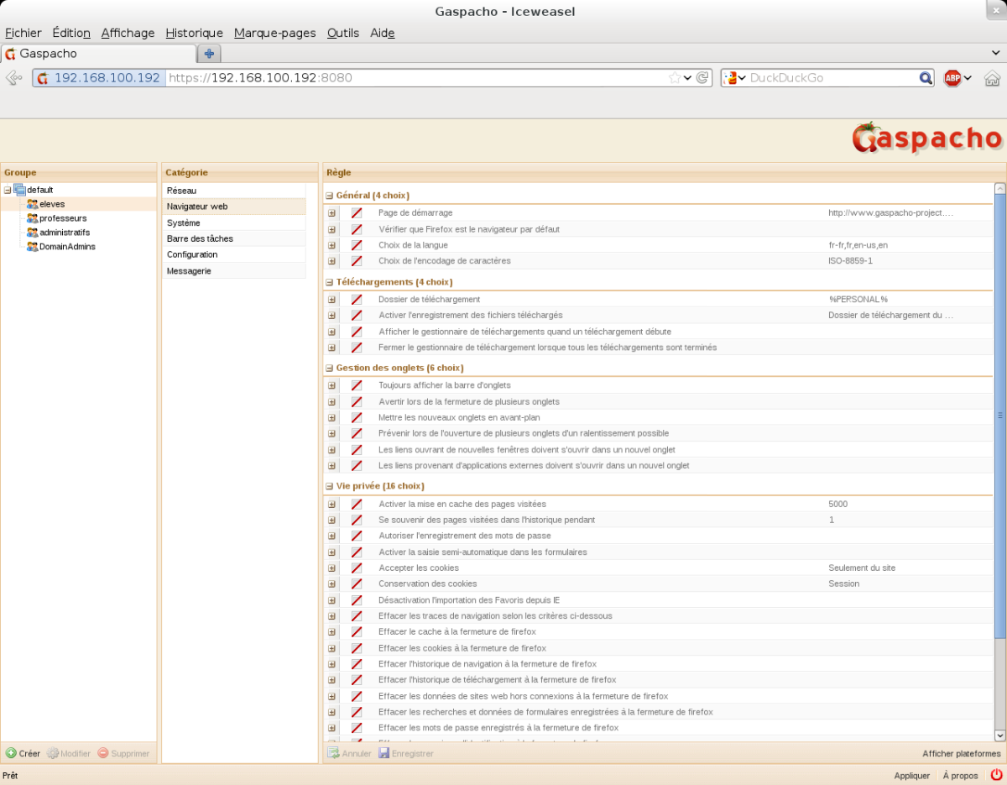The height and width of the screenshot is (785, 1007).
Task: Click the DuckDuckGo search field
Action: [x=831, y=78]
